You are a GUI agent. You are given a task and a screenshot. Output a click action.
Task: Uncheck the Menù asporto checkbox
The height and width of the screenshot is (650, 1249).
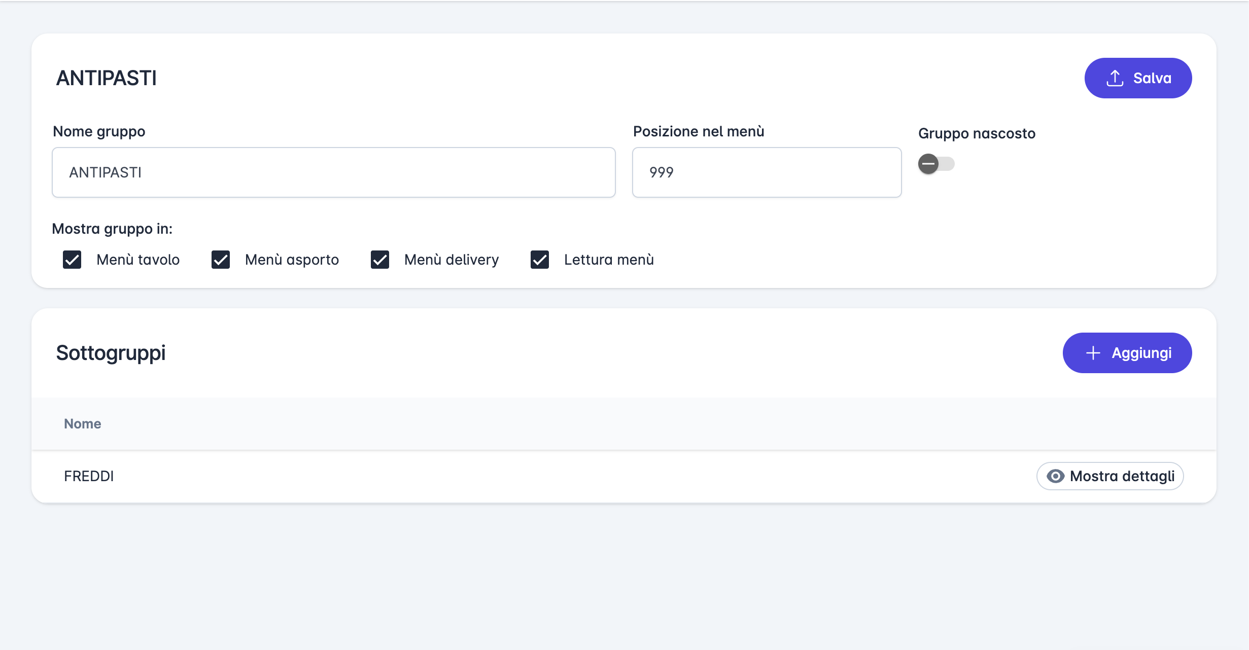(x=221, y=260)
